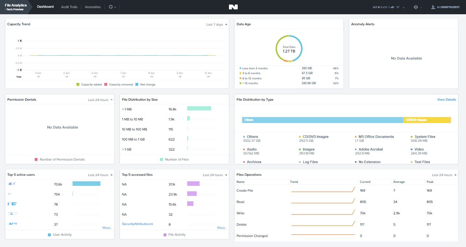
Task: Open the Anomalies tab
Action: (93, 6)
